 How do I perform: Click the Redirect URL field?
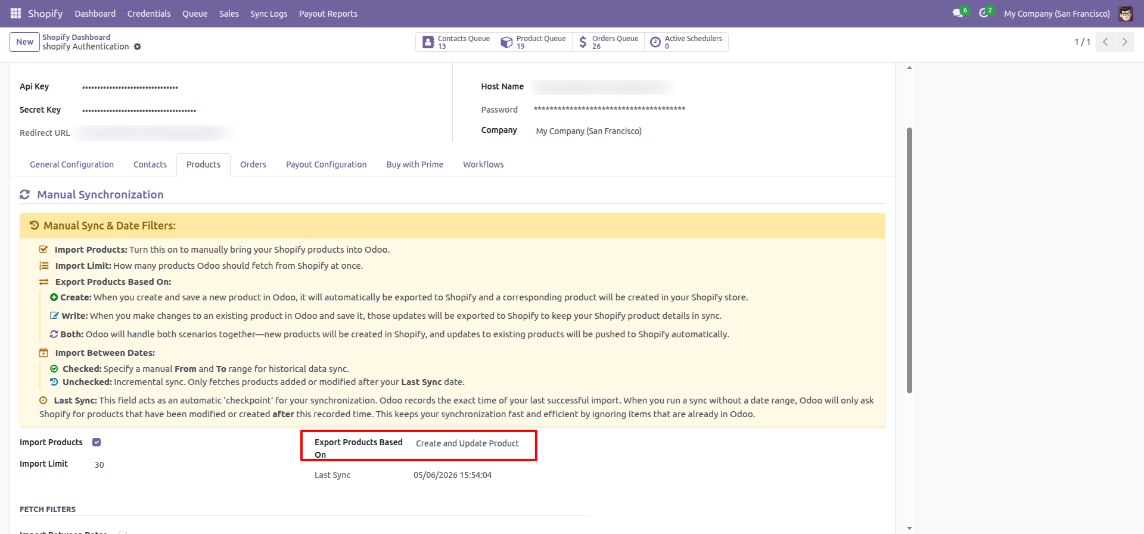point(155,133)
